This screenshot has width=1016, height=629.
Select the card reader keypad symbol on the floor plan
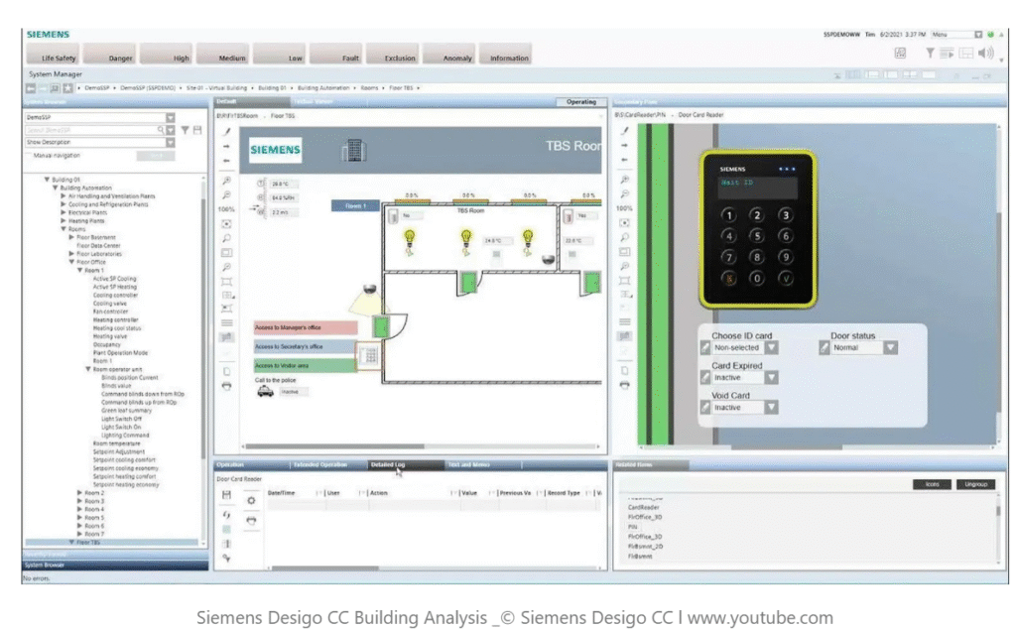(371, 355)
